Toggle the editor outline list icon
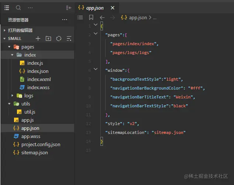 click(x=80, y=17)
